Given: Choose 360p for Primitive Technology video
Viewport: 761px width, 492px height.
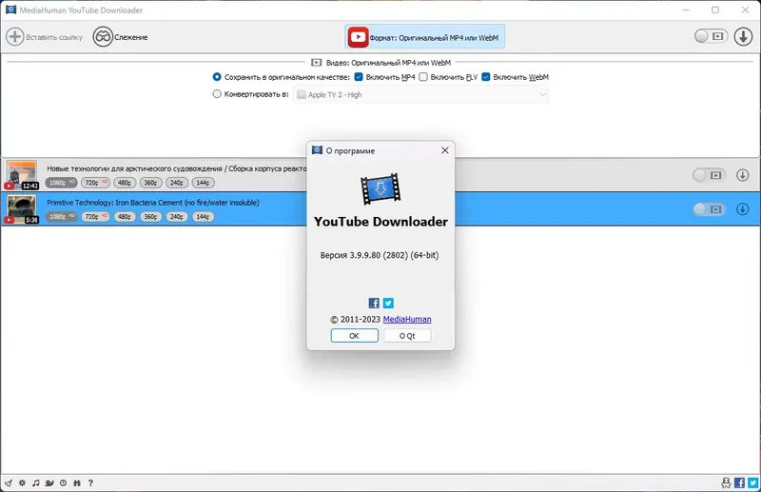Looking at the screenshot, I should pyautogui.click(x=151, y=217).
